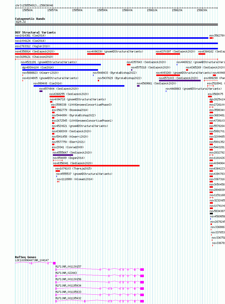Image resolution: width=225 pixels, height=304 pixels.
Task: Click nsv6569861 (Sedlazeck2020) label
Action: coord(157,83)
